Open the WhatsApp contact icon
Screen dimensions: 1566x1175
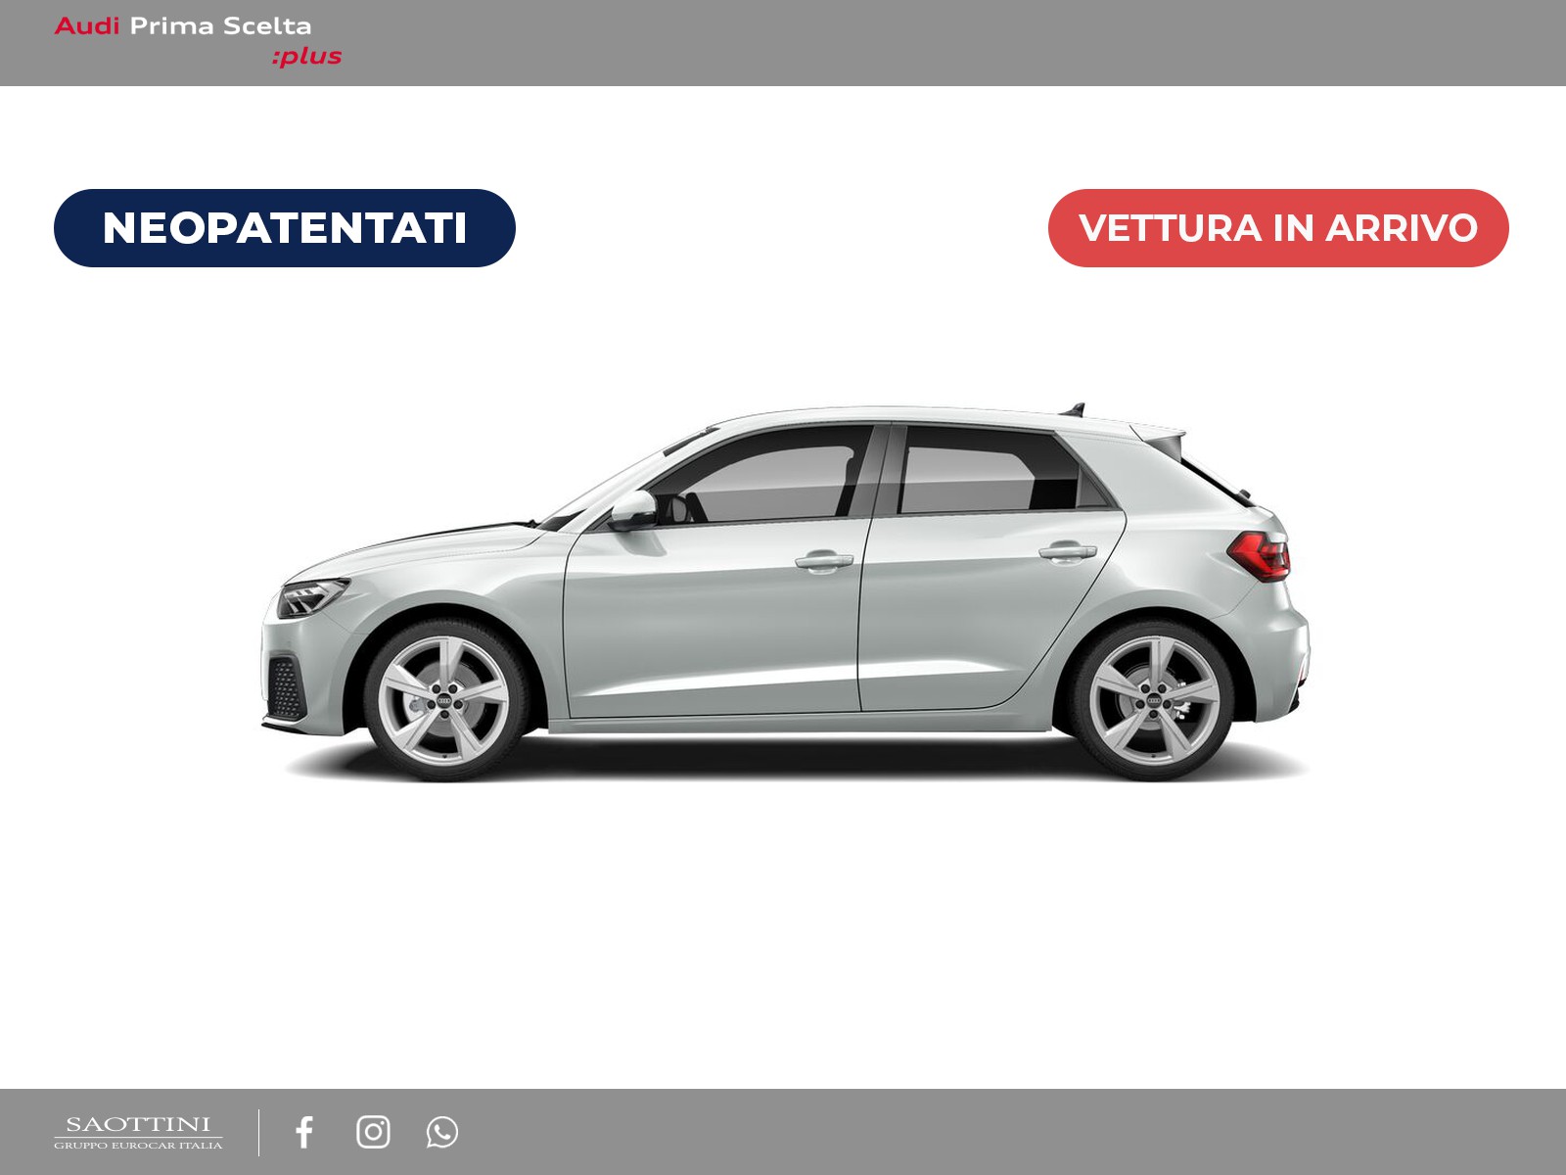point(441,1132)
